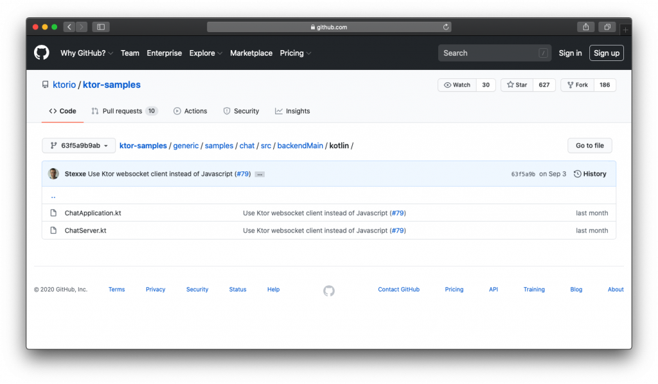Open the ktorio owner link

(x=64, y=85)
